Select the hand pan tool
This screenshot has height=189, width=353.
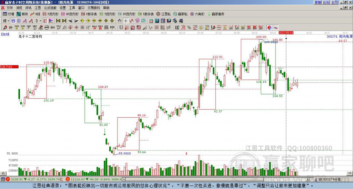[x=120, y=21]
